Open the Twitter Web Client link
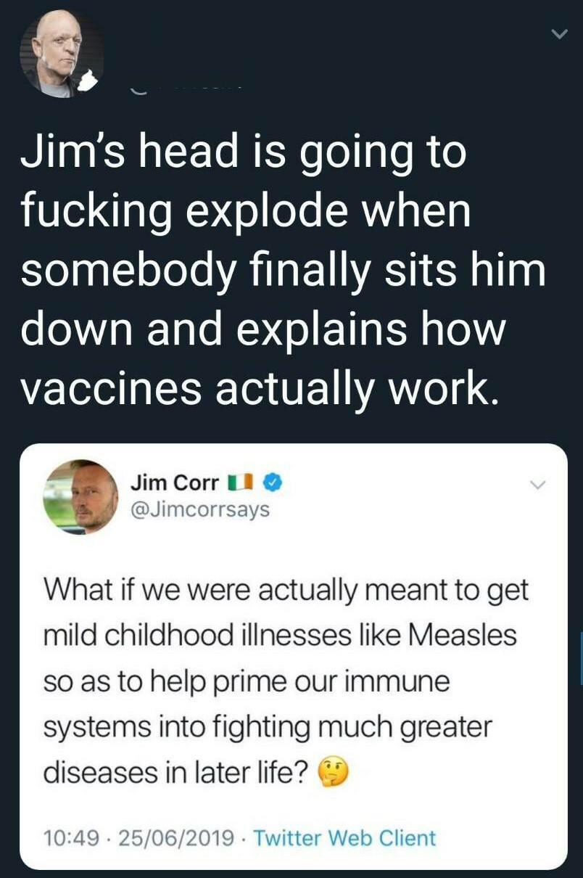Screen dimensions: 583x878 [344, 838]
